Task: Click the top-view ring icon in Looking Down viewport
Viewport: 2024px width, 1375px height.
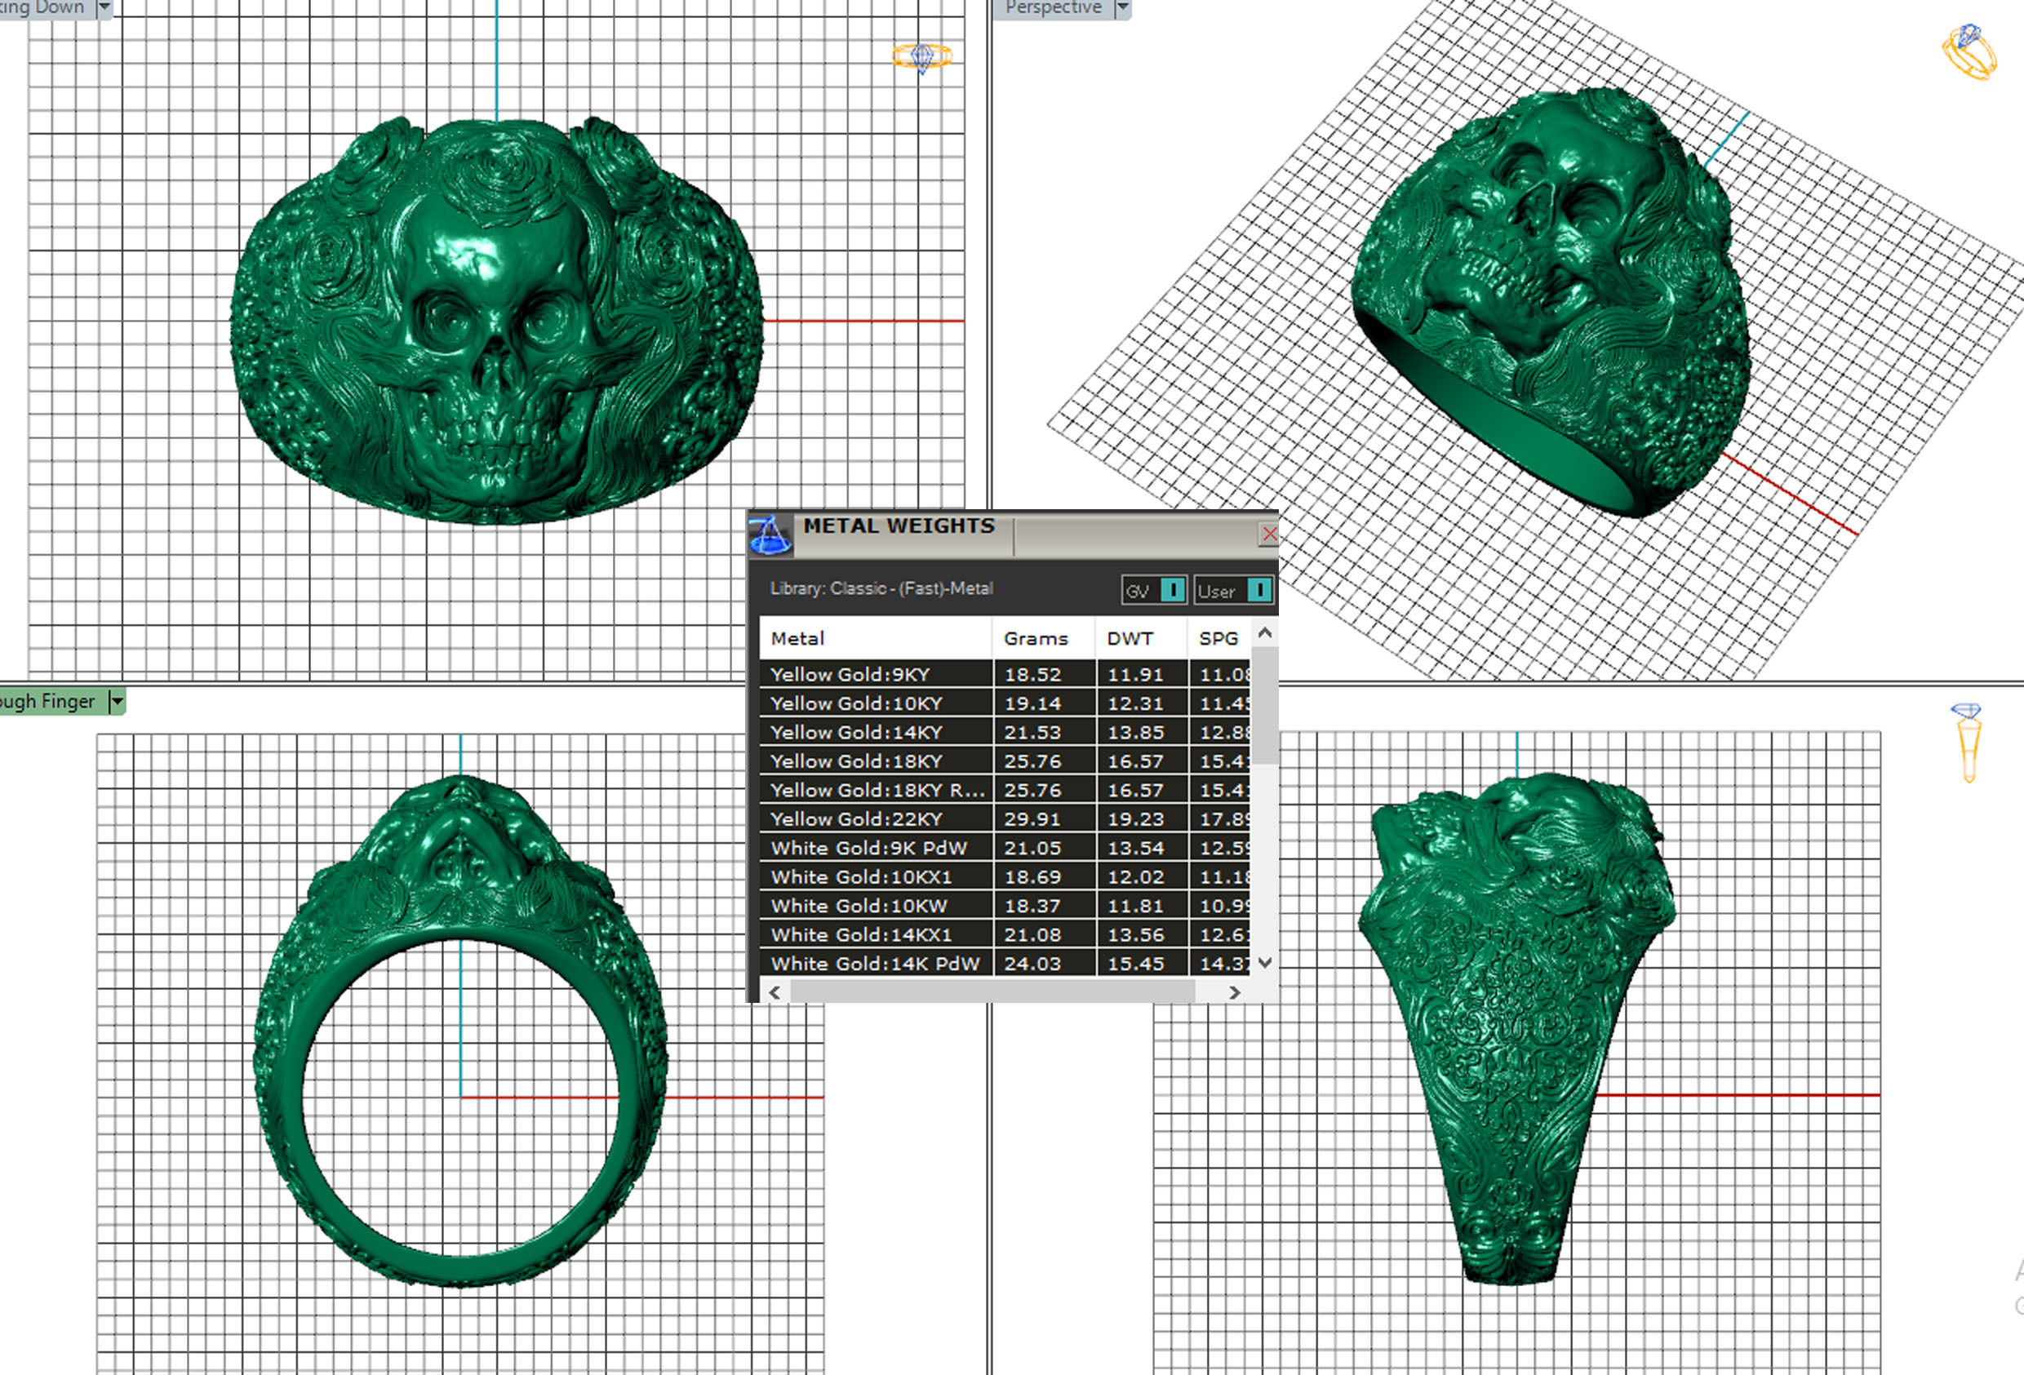Action: [921, 56]
